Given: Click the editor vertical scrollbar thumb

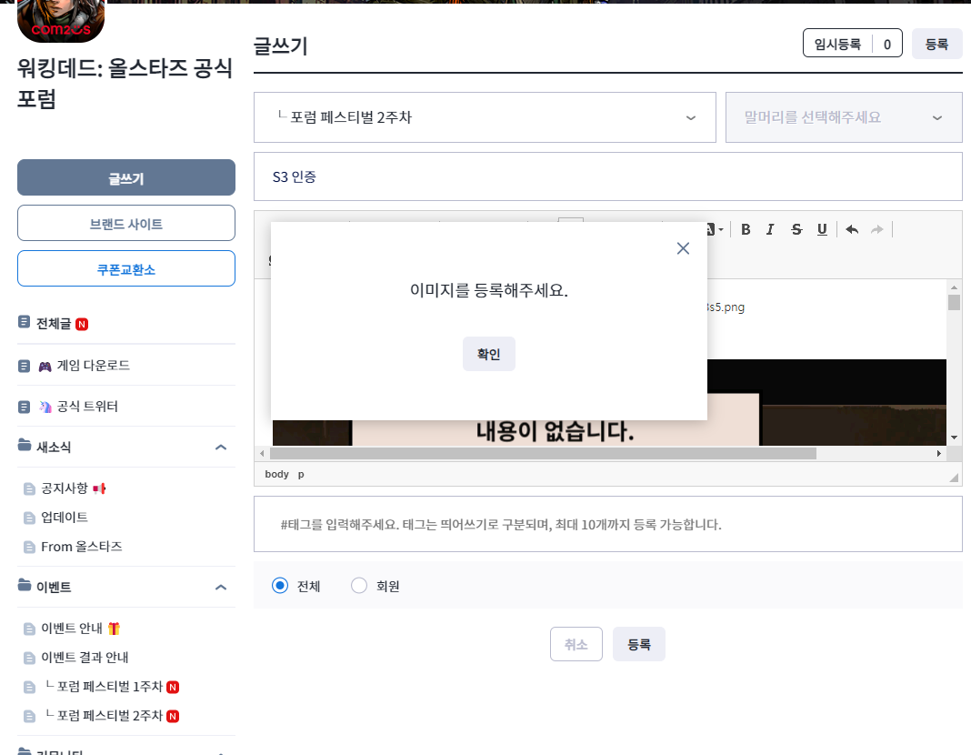Looking at the screenshot, I should point(955,302).
